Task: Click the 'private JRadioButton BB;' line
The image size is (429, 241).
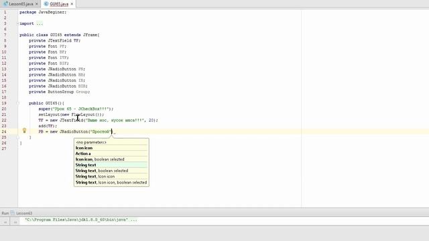Action: [x=57, y=74]
